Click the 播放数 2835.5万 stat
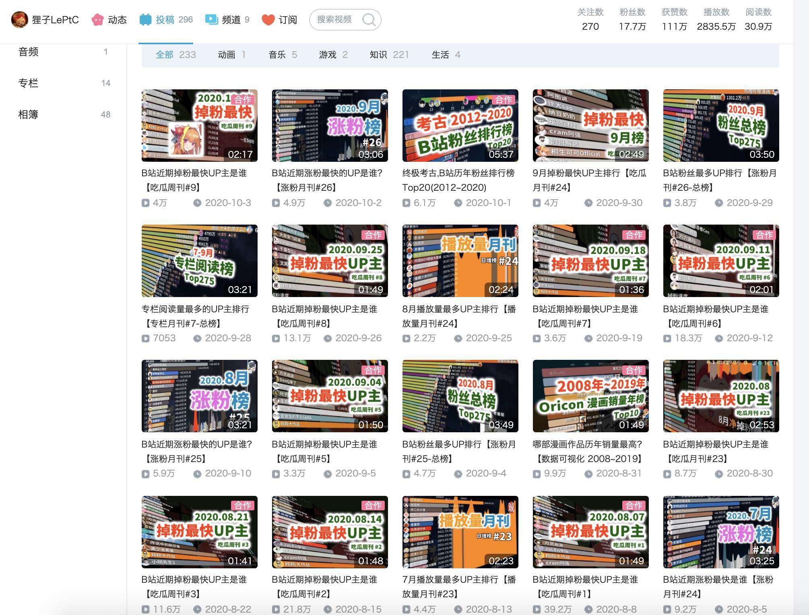The height and width of the screenshot is (615, 809). 716,19
